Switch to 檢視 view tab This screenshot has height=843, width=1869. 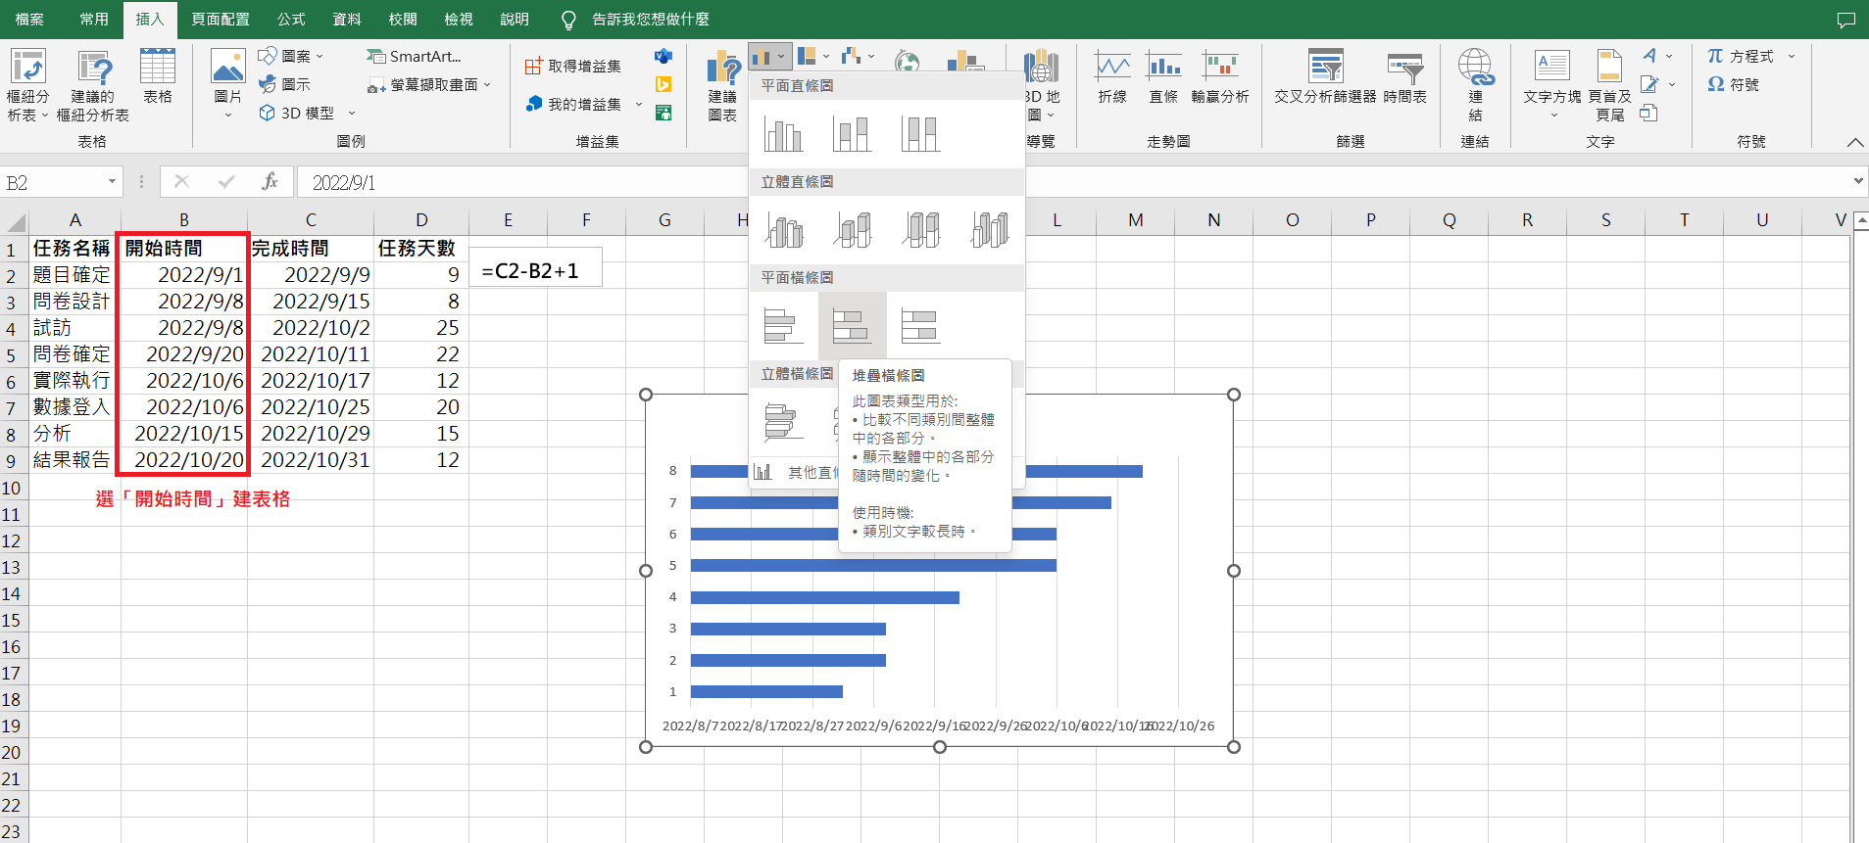[459, 20]
